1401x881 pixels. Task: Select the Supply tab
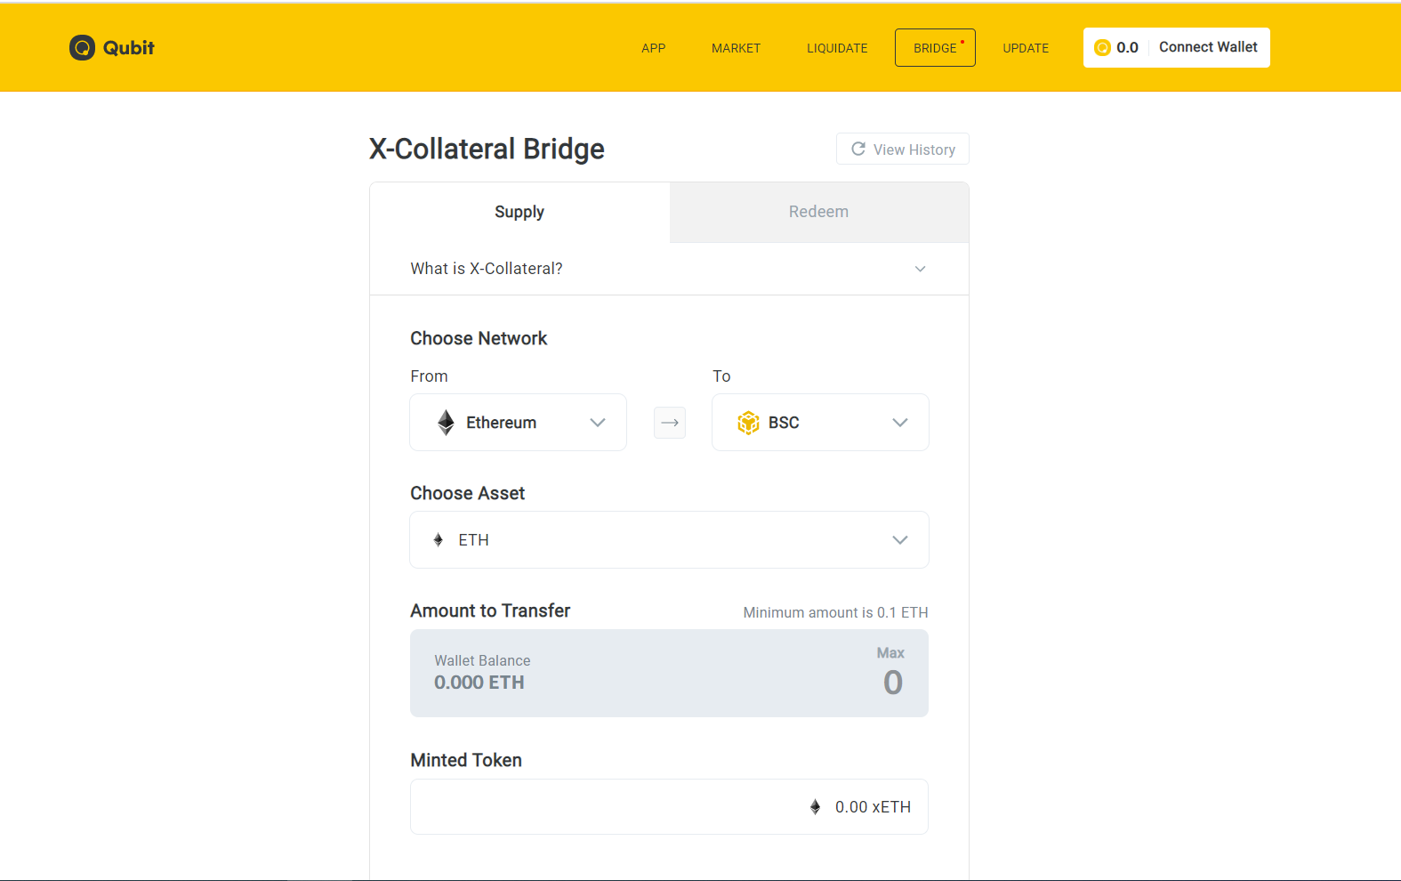coord(519,212)
